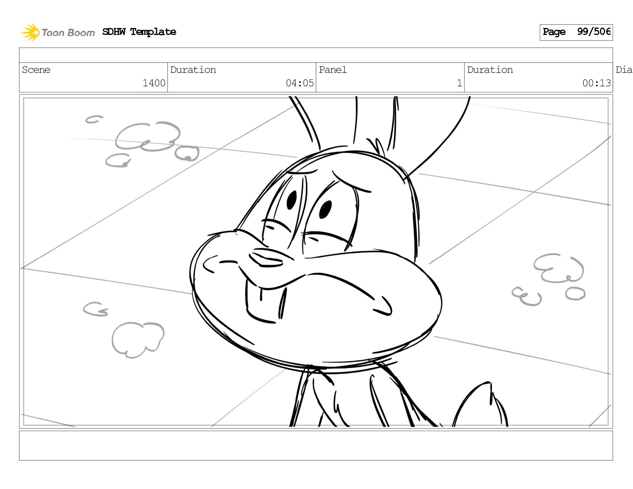This screenshot has width=633, height=489.
Task: Click the Duration label next to Panel
Action: (490, 70)
